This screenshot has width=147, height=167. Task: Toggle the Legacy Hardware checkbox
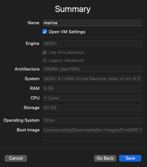[x=45, y=60]
